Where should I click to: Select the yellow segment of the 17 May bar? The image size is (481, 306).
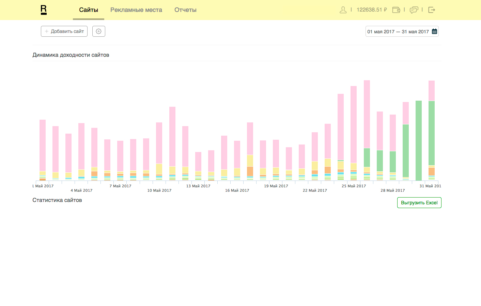pos(250,160)
